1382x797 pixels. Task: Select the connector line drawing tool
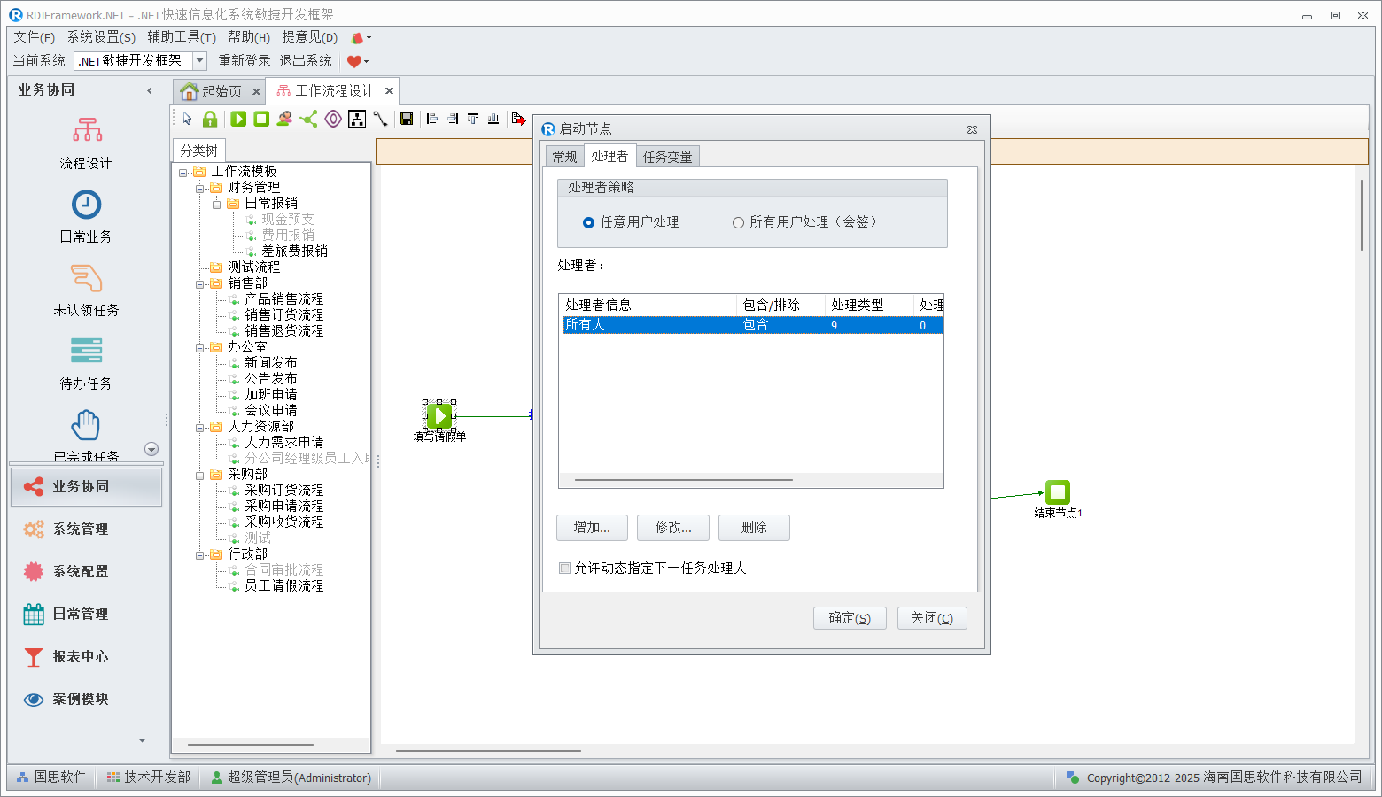380,119
